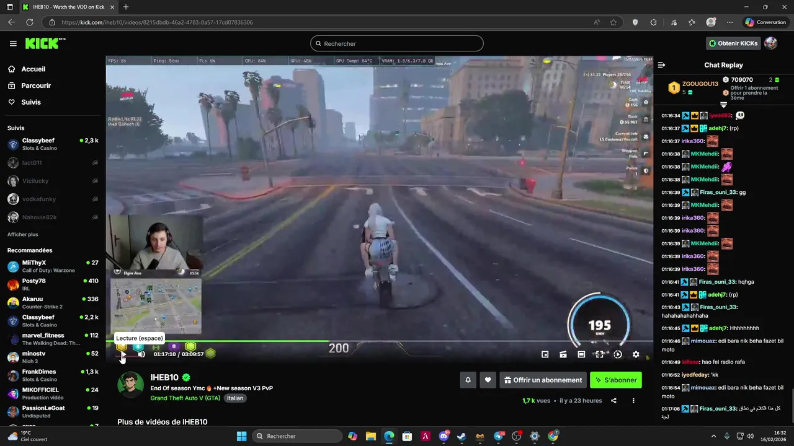Open video player settings gear
This screenshot has width=794, height=446.
pos(636,354)
